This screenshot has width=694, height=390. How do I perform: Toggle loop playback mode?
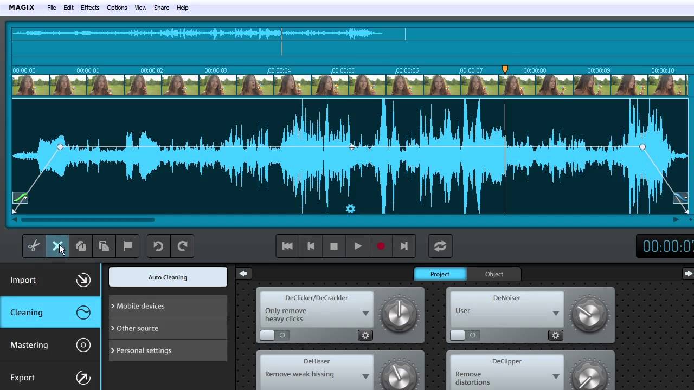click(x=440, y=246)
